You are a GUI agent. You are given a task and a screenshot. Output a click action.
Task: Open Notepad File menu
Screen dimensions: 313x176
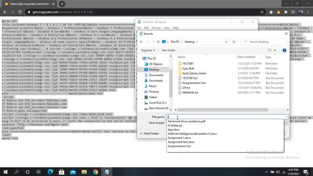click(x=139, y=28)
